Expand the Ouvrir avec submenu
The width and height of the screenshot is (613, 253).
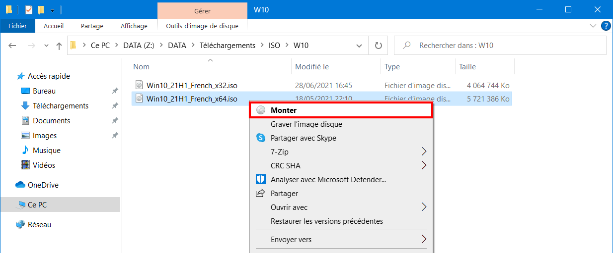pos(424,207)
